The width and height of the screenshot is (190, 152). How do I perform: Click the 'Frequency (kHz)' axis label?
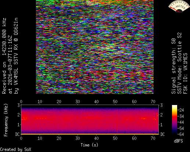pos(6,120)
